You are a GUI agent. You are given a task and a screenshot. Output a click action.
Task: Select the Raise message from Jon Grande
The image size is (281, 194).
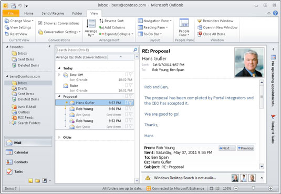(x=95, y=88)
